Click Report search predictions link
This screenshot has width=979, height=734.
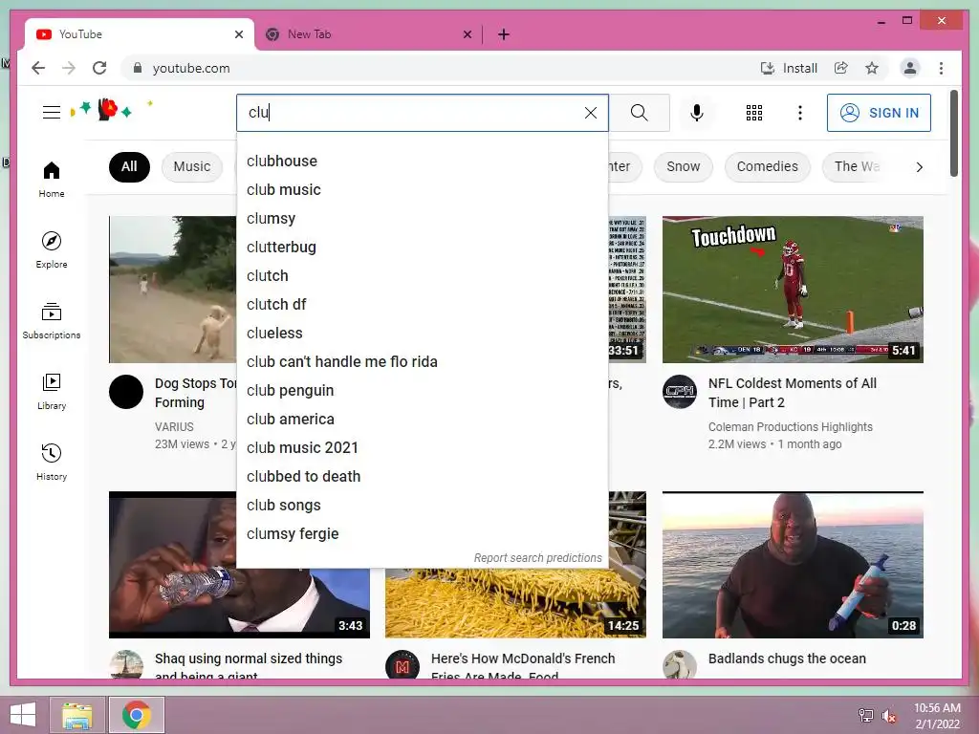pos(537,558)
